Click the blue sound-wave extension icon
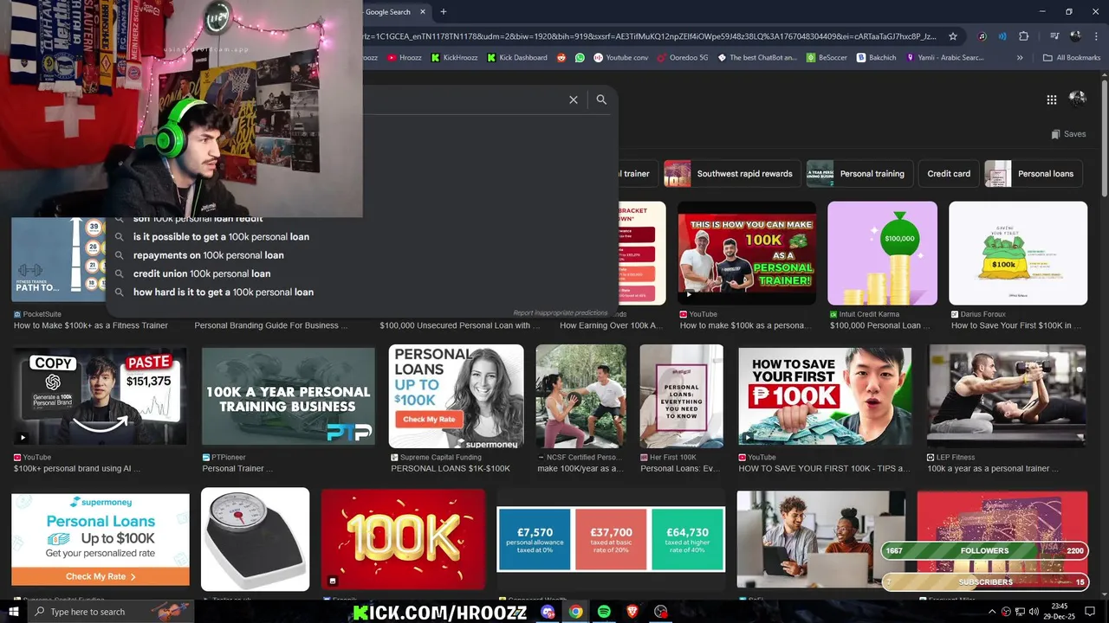Viewport: 1109px width, 623px height. point(1002,36)
